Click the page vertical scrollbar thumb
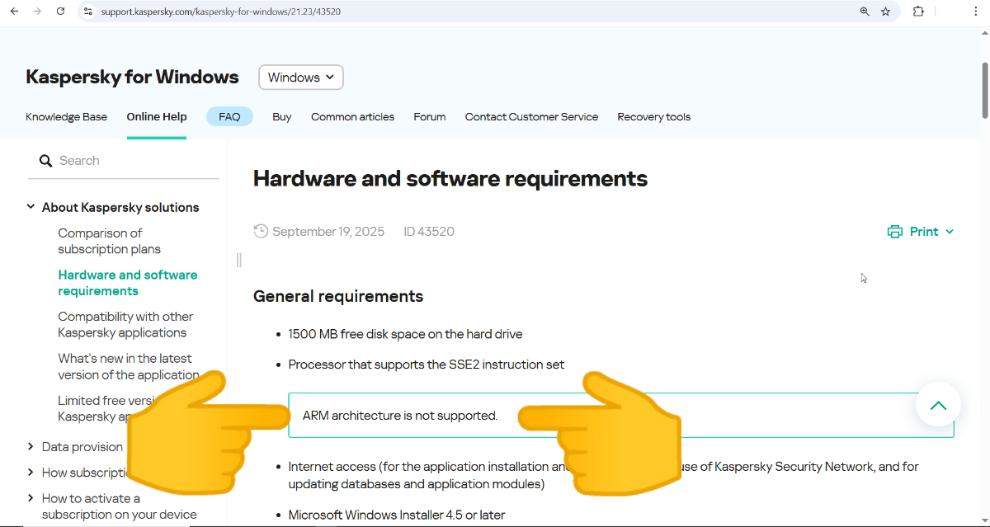This screenshot has width=990, height=527. click(984, 89)
